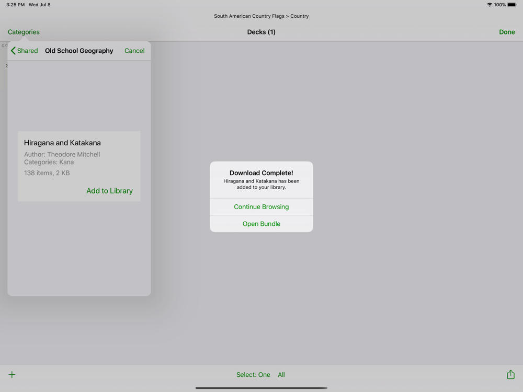Tap the Decks (1) title

coord(261,32)
